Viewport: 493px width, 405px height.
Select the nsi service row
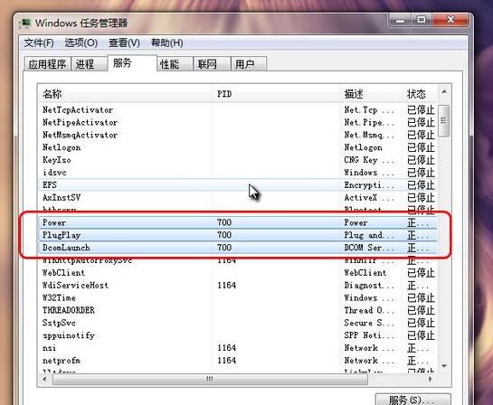click(238, 348)
